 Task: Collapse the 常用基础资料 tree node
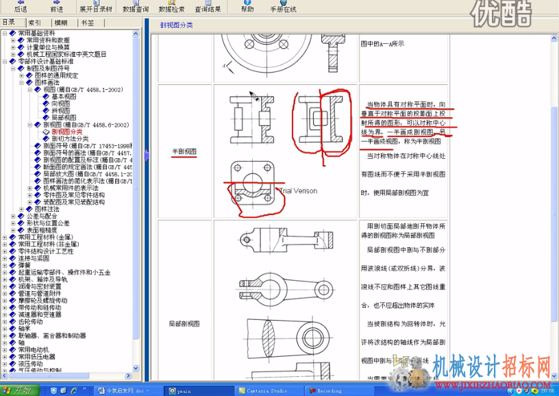click(5, 33)
